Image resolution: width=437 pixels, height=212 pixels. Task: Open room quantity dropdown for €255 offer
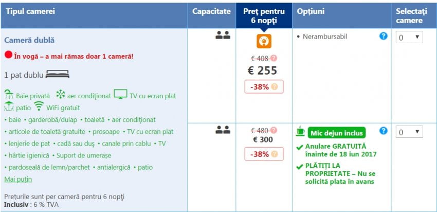pos(409,37)
